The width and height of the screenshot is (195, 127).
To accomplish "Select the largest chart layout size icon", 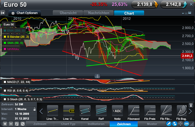I will tap(190, 13).
